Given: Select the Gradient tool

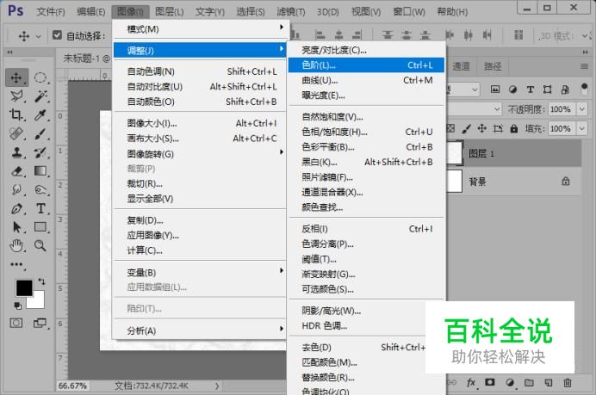Looking at the screenshot, I should (x=40, y=171).
